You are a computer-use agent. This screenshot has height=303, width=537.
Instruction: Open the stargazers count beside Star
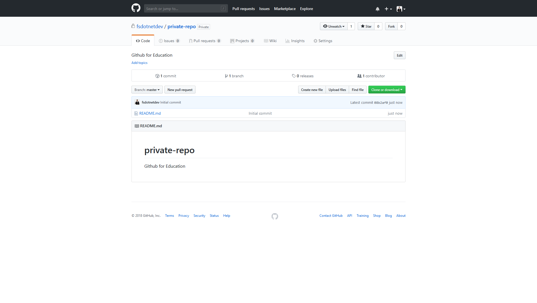(x=378, y=26)
